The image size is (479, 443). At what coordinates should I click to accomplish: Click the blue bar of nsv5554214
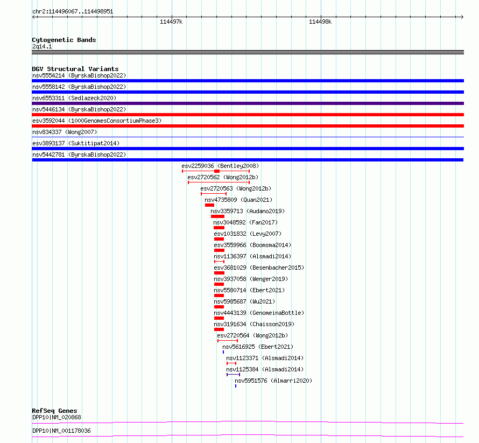248,81
